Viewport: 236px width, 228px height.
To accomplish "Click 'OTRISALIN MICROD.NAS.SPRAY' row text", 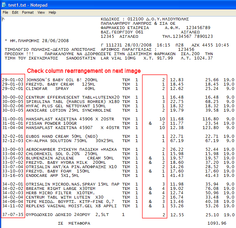I will (x=60, y=184).
